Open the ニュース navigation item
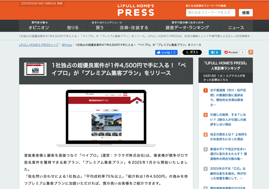 [236, 27]
